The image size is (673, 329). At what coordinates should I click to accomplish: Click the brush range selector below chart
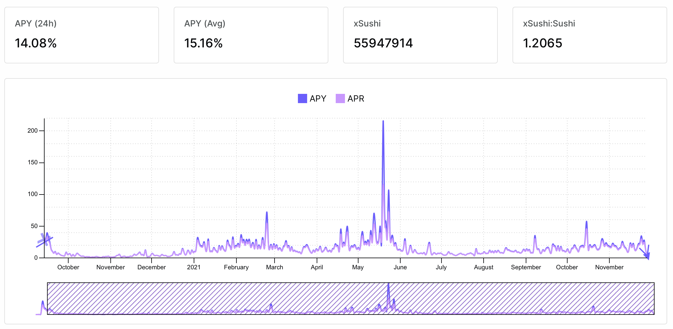350,299
